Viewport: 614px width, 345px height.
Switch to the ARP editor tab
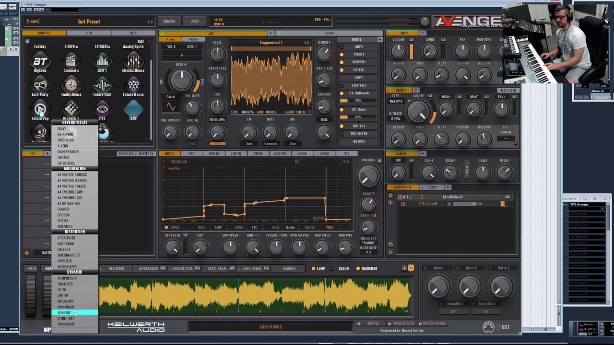tap(191, 153)
